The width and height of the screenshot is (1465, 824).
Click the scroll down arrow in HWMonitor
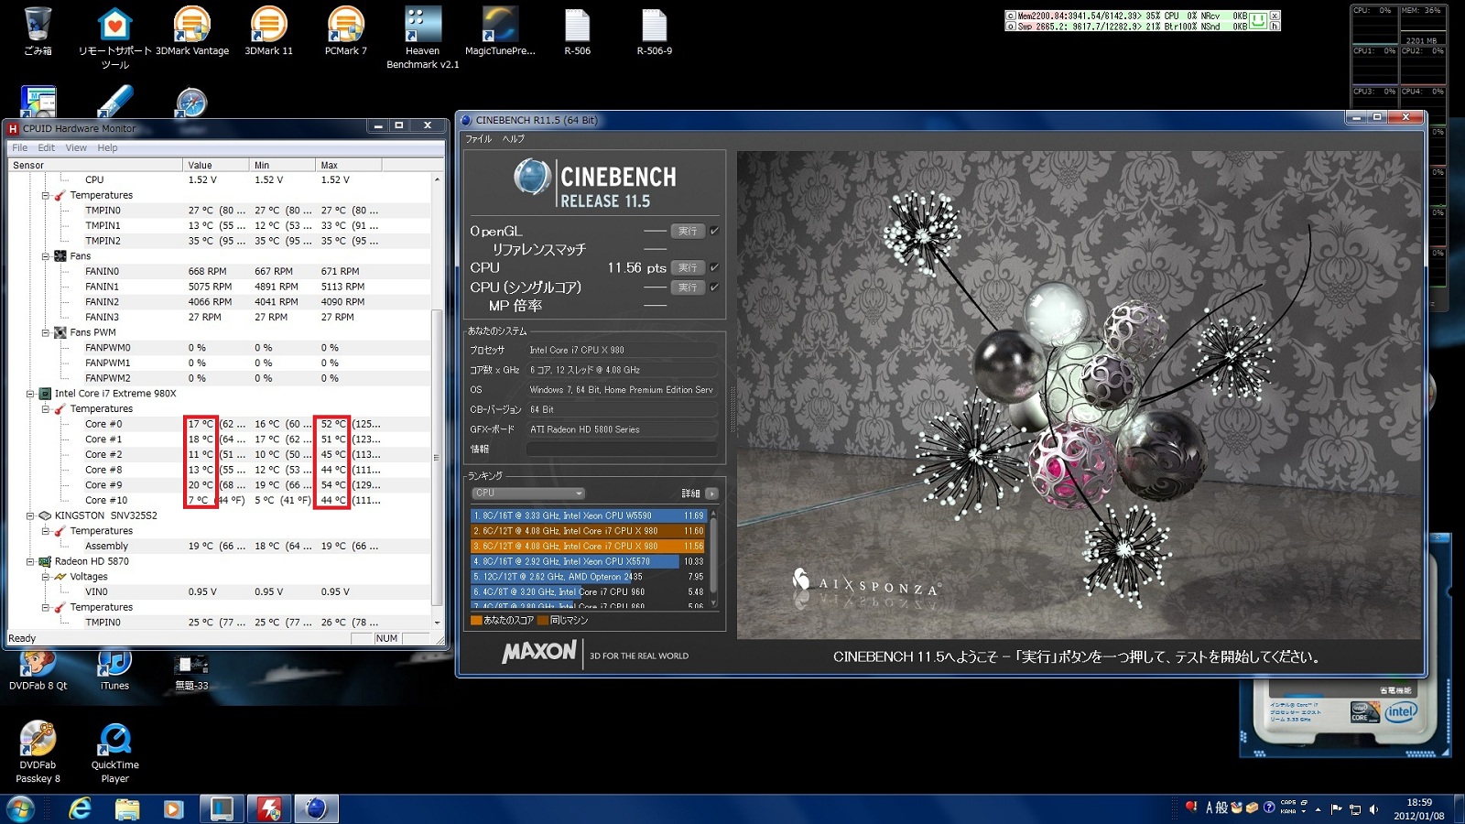437,623
